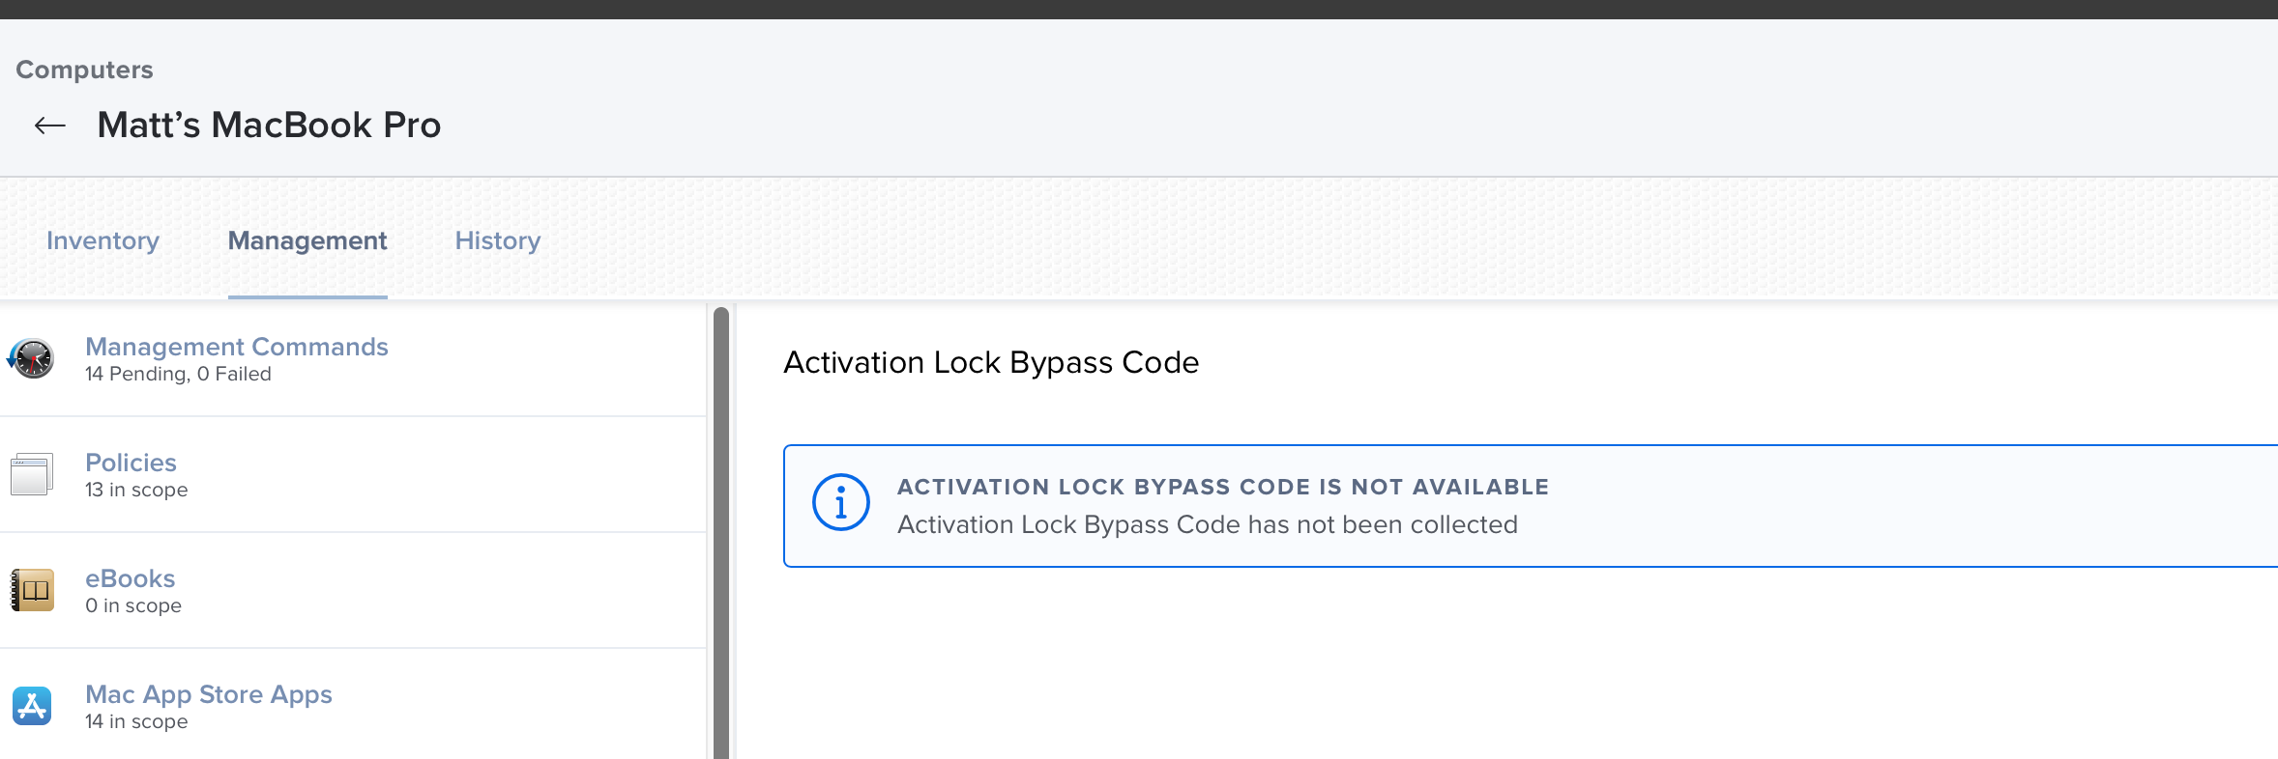
Task: Click the back arrow next to device name
Action: (50, 126)
